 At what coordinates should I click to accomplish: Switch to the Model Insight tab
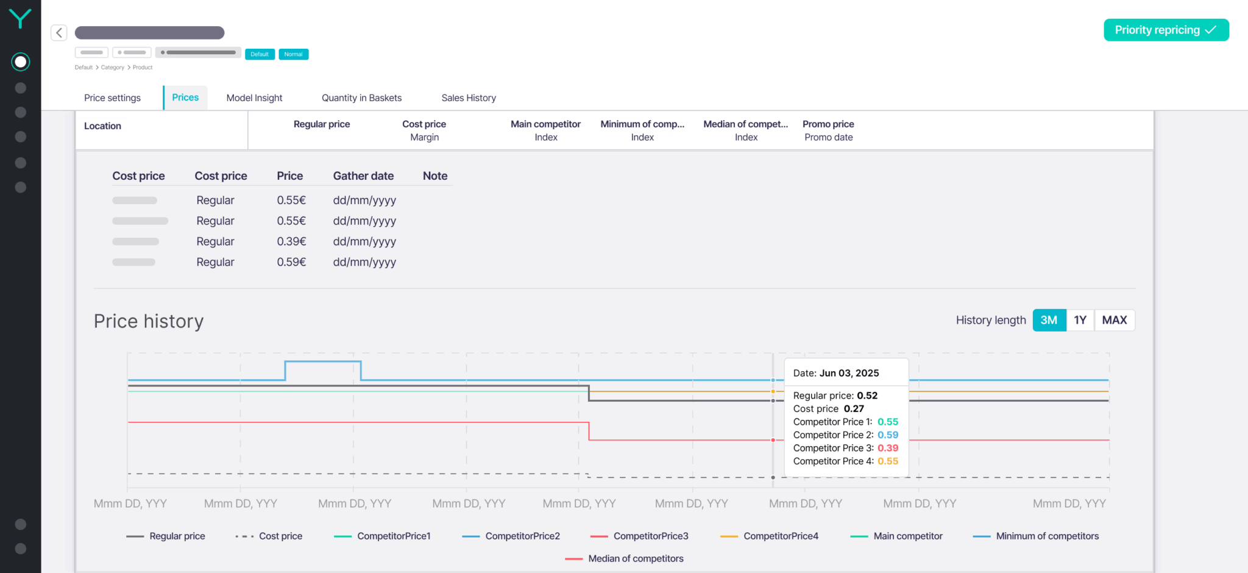[254, 98]
